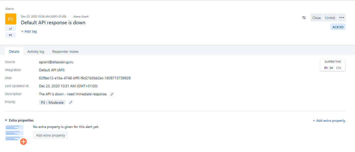Click the + Add extra property link

click(329, 120)
